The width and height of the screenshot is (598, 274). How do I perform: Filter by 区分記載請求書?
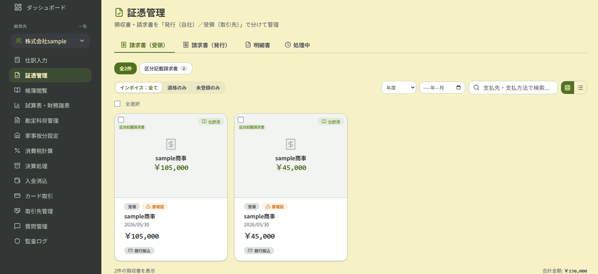166,69
